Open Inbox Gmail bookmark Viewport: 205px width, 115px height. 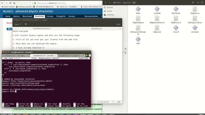point(68,7)
